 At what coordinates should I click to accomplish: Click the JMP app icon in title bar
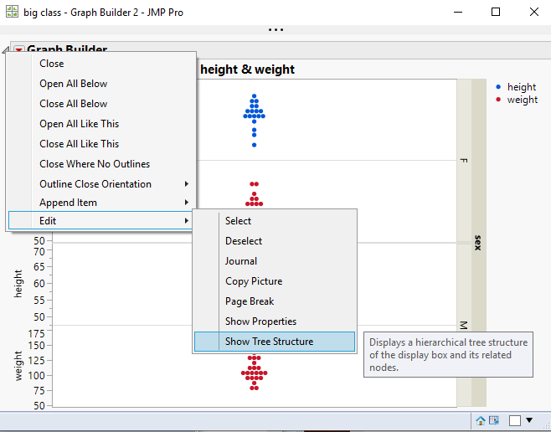13,13
